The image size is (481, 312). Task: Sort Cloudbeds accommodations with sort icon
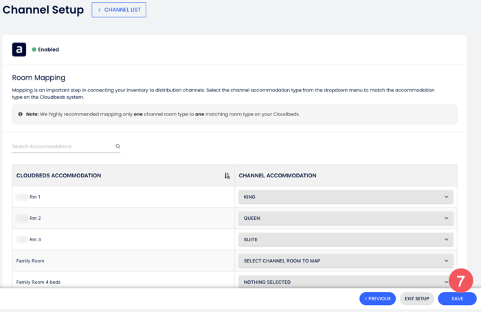[x=227, y=176]
